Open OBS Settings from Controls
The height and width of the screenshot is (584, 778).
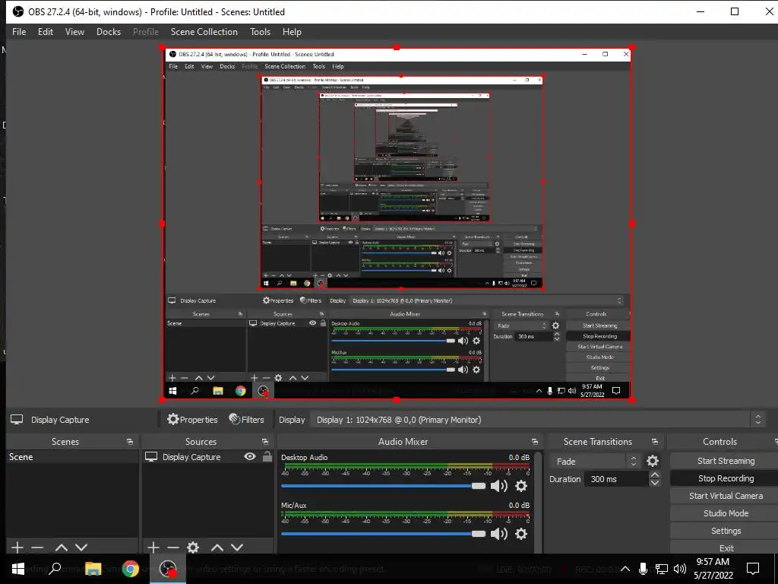coord(726,531)
